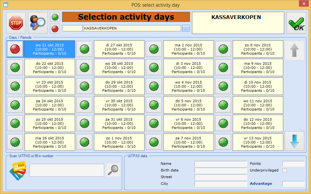Click the STOP sign button
This screenshot has height=194, width=311.
[x=16, y=23]
